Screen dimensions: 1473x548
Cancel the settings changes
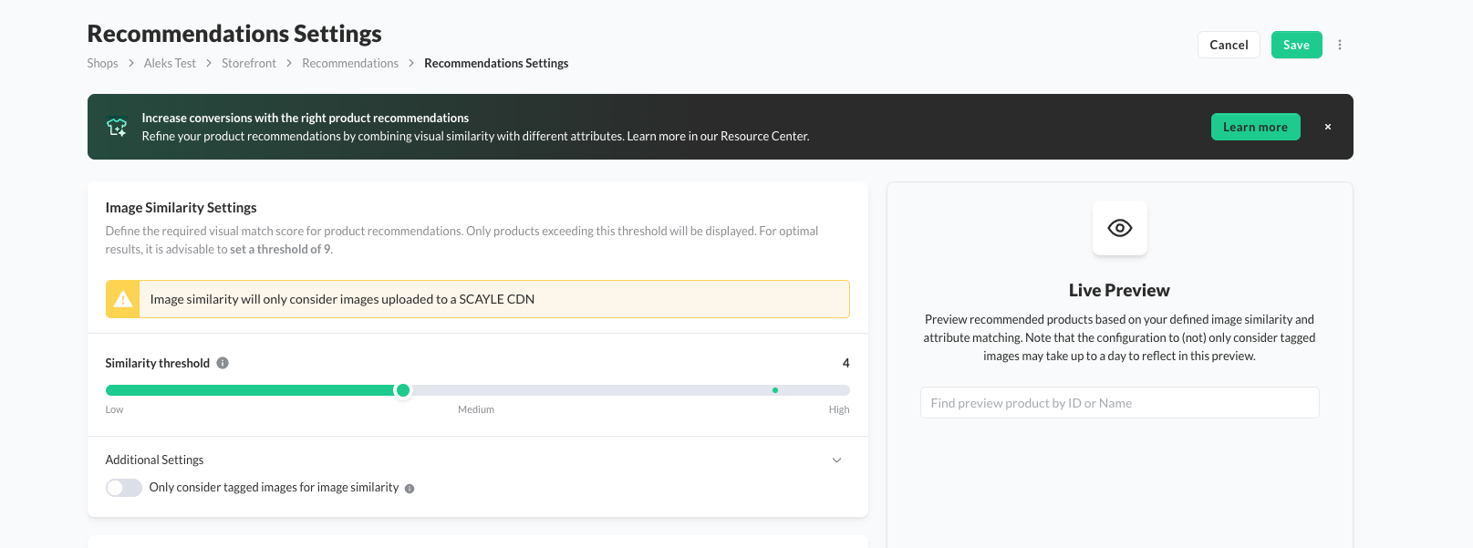pos(1228,45)
